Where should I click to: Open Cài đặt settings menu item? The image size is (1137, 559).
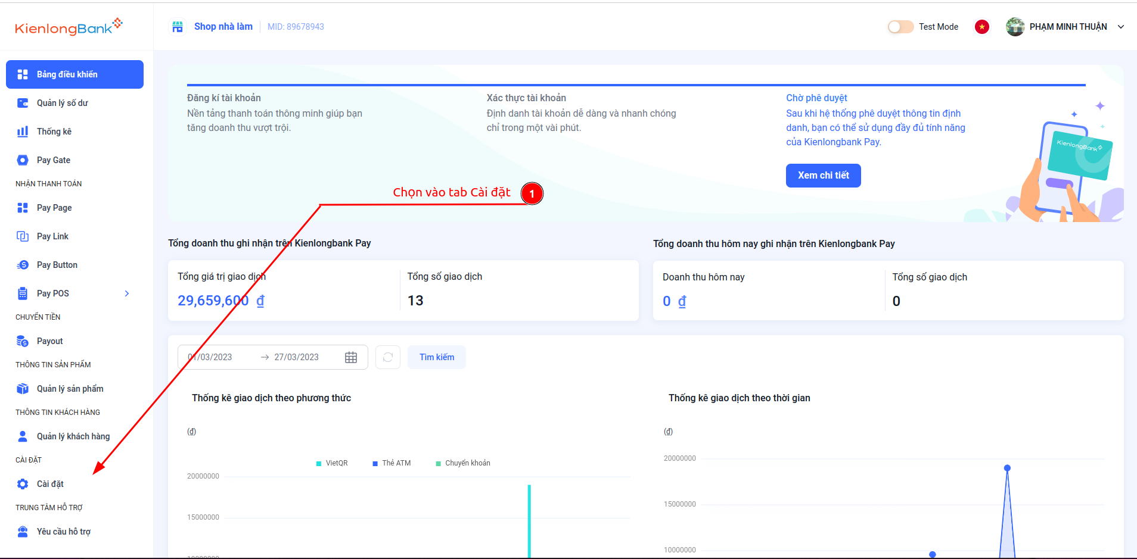[x=74, y=484]
